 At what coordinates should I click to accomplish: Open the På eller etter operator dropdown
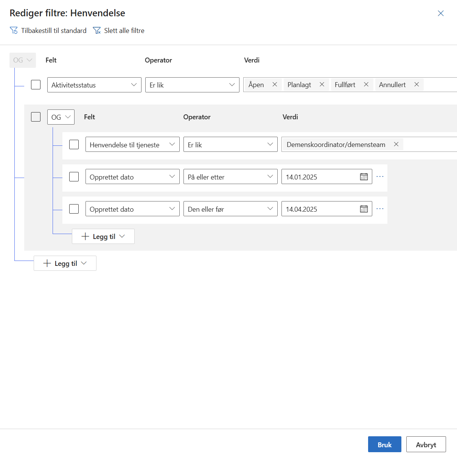pyautogui.click(x=230, y=176)
